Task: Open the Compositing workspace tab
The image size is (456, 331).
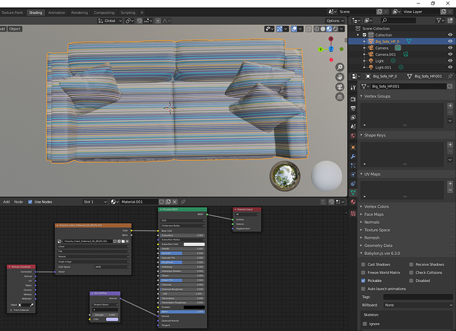Action: [x=104, y=13]
